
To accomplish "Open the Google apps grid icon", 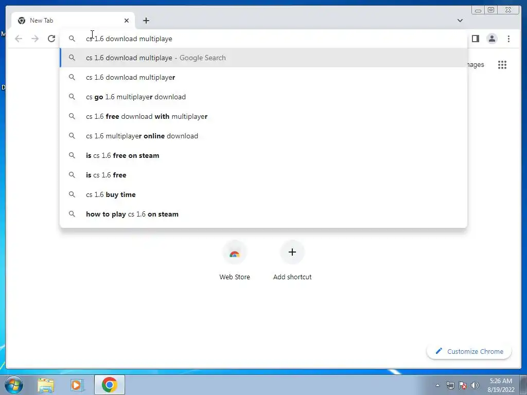I will point(502,65).
